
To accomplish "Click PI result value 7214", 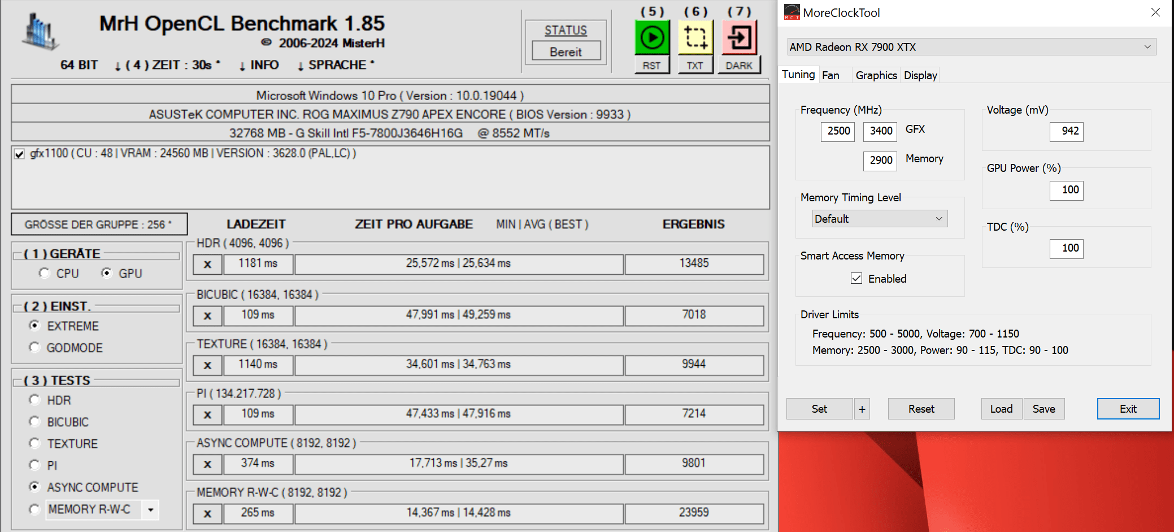I will [x=694, y=414].
